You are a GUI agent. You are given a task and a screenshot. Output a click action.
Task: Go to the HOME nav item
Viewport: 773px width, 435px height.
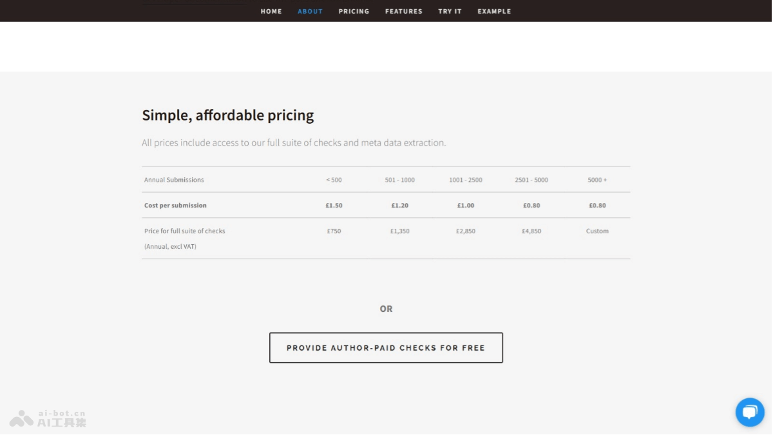(271, 11)
